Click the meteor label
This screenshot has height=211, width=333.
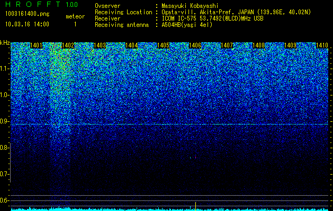tap(75, 16)
